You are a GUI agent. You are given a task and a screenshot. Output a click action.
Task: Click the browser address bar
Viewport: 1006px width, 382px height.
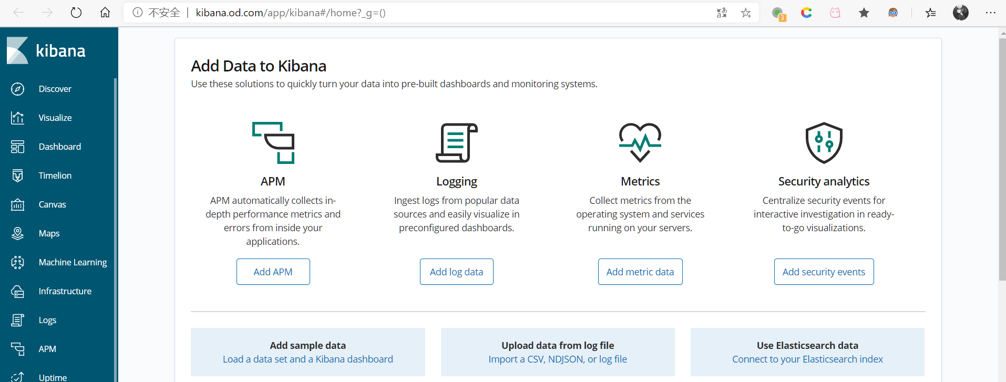(x=420, y=13)
